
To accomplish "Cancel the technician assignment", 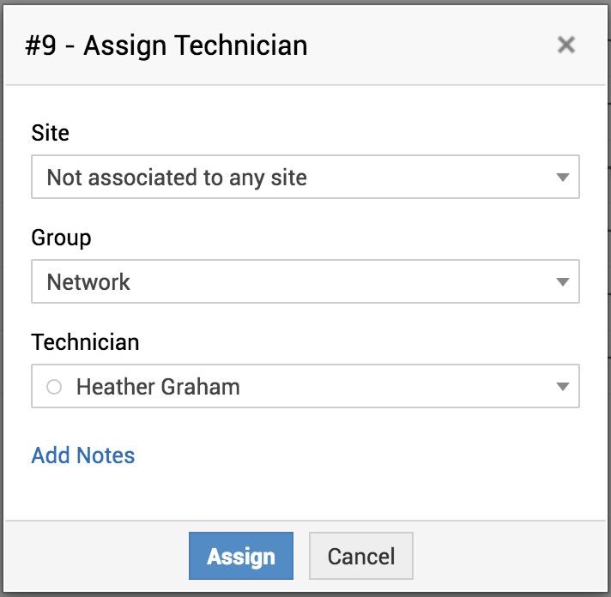I will [x=361, y=556].
